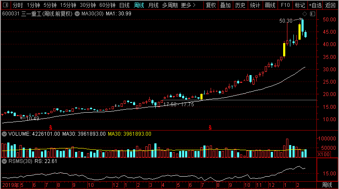Open the VOLUME indicator dropdown arrow
The height and width of the screenshot is (189, 339).
coord(4,134)
